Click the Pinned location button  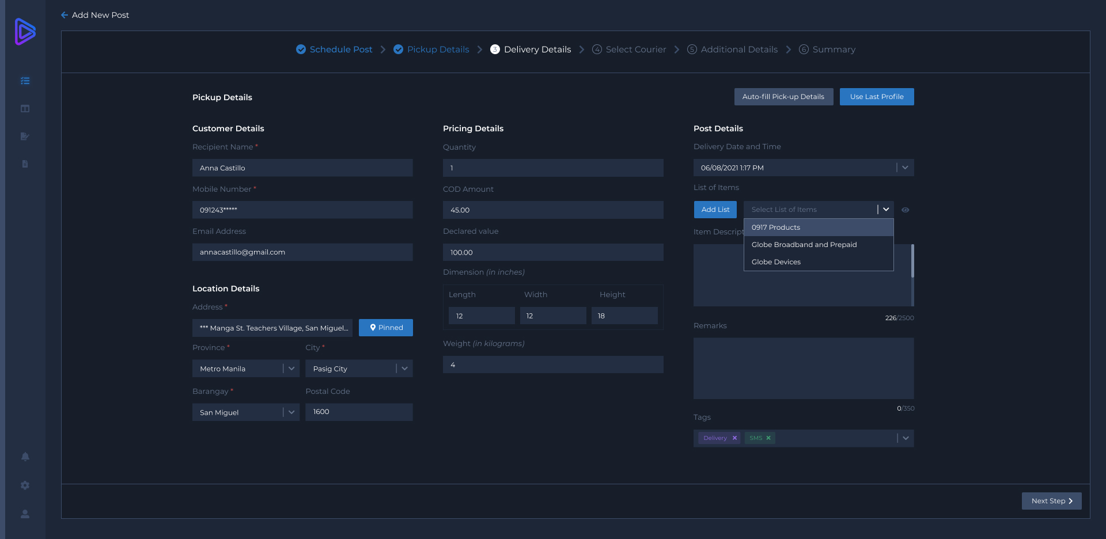386,328
